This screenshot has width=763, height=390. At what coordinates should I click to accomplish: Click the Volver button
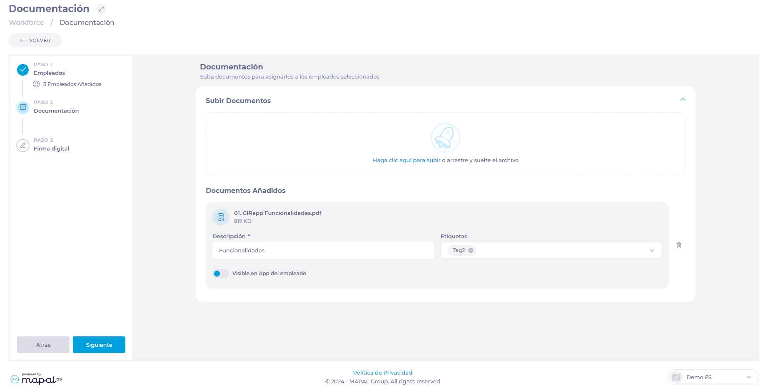[x=35, y=40]
